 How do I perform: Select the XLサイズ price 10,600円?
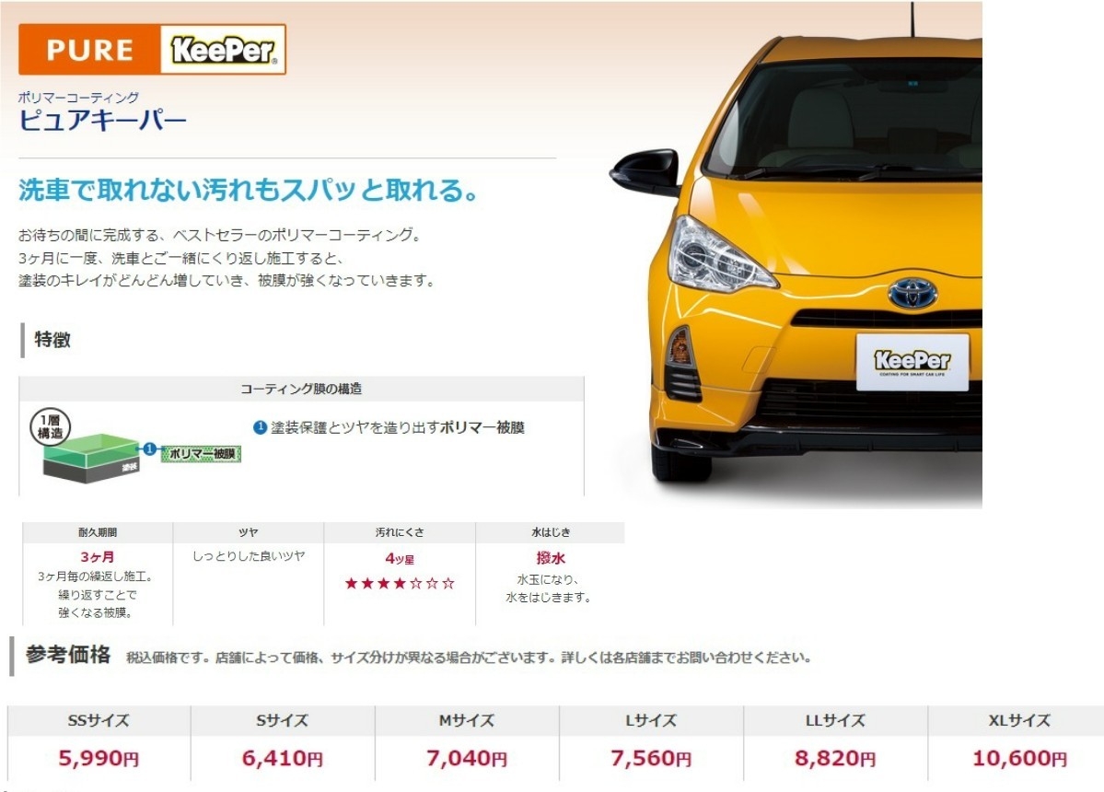[1019, 758]
